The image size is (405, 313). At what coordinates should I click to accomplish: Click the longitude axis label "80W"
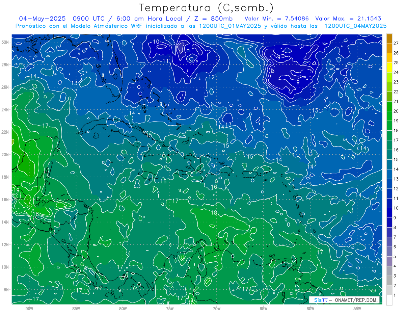(x=123, y=309)
